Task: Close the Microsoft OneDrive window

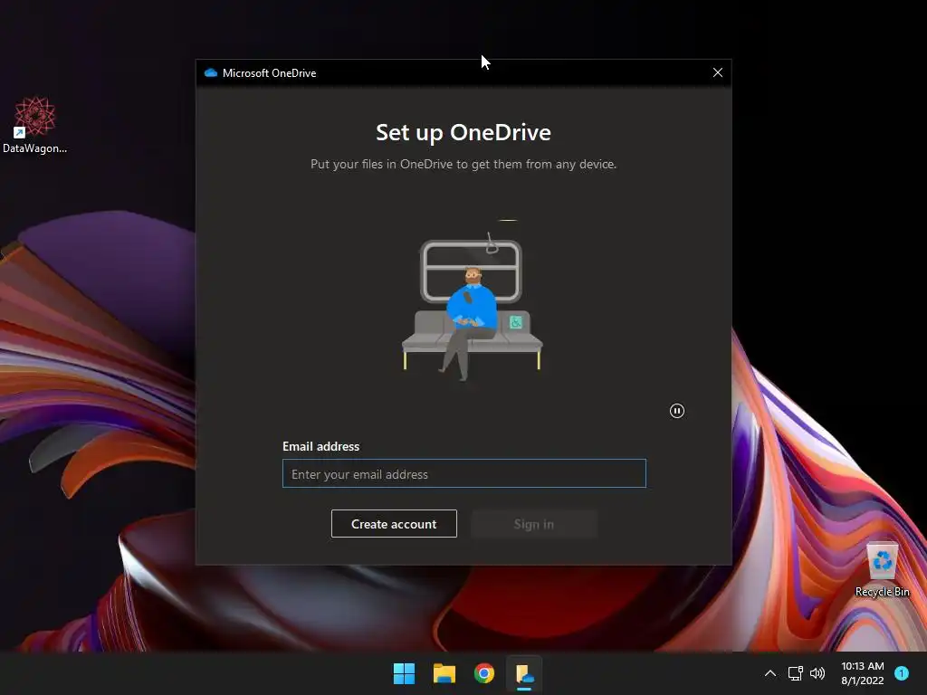Action: click(x=718, y=72)
